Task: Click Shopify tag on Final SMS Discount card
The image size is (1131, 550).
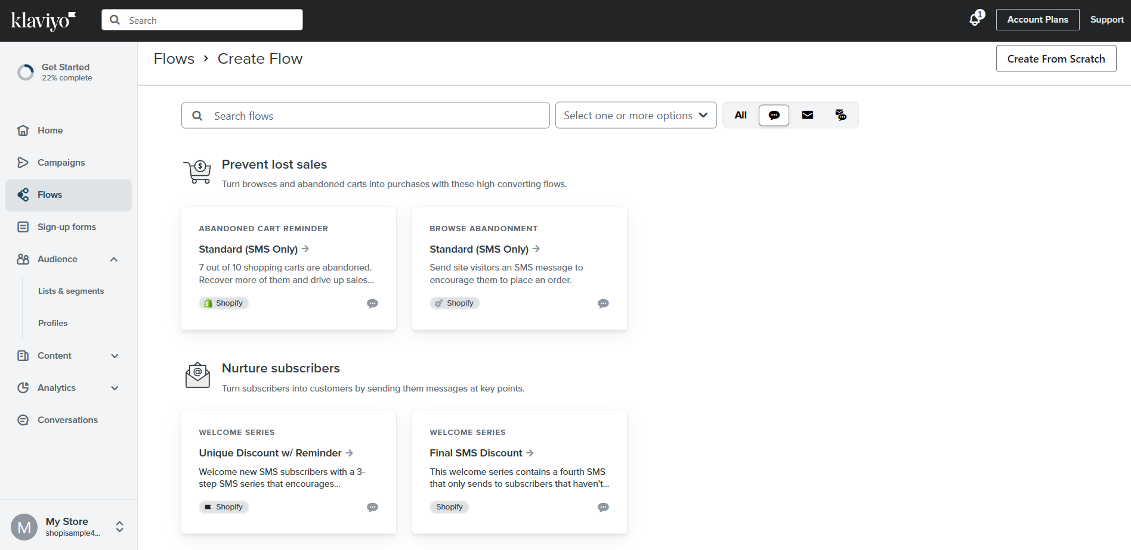Action: click(x=449, y=507)
